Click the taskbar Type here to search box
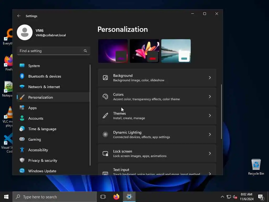The width and height of the screenshot is (269, 202). pyautogui.click(x=55, y=197)
